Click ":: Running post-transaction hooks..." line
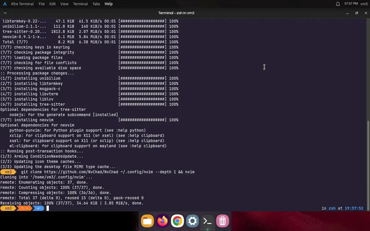The width and height of the screenshot is (370, 231). (42, 151)
